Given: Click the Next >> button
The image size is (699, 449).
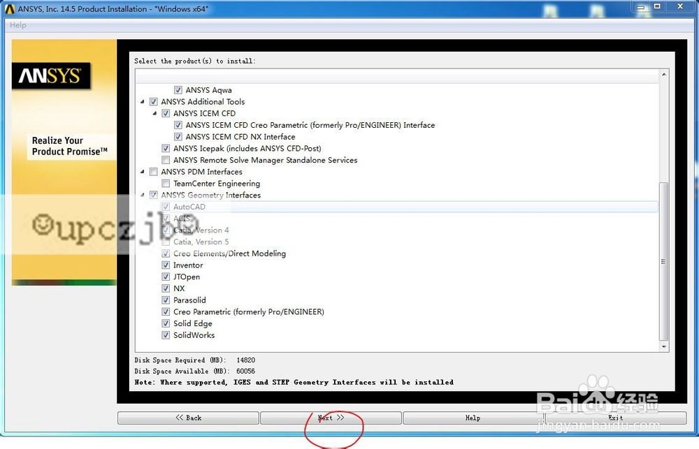Looking at the screenshot, I should pos(331,418).
